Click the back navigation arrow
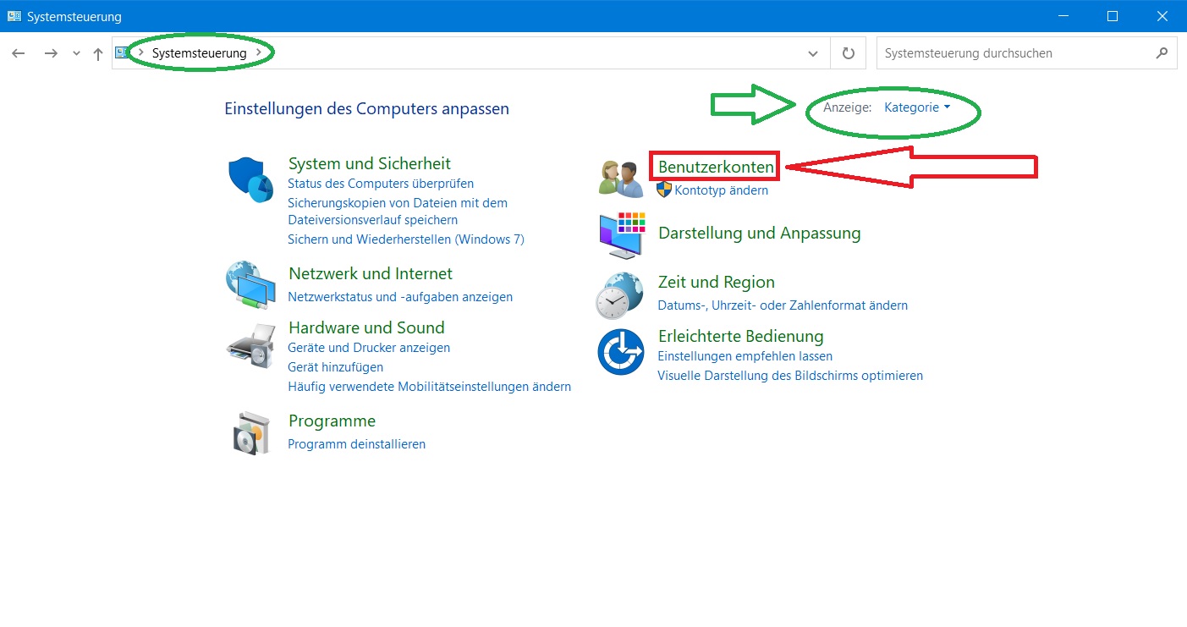This screenshot has width=1187, height=627. tap(19, 53)
